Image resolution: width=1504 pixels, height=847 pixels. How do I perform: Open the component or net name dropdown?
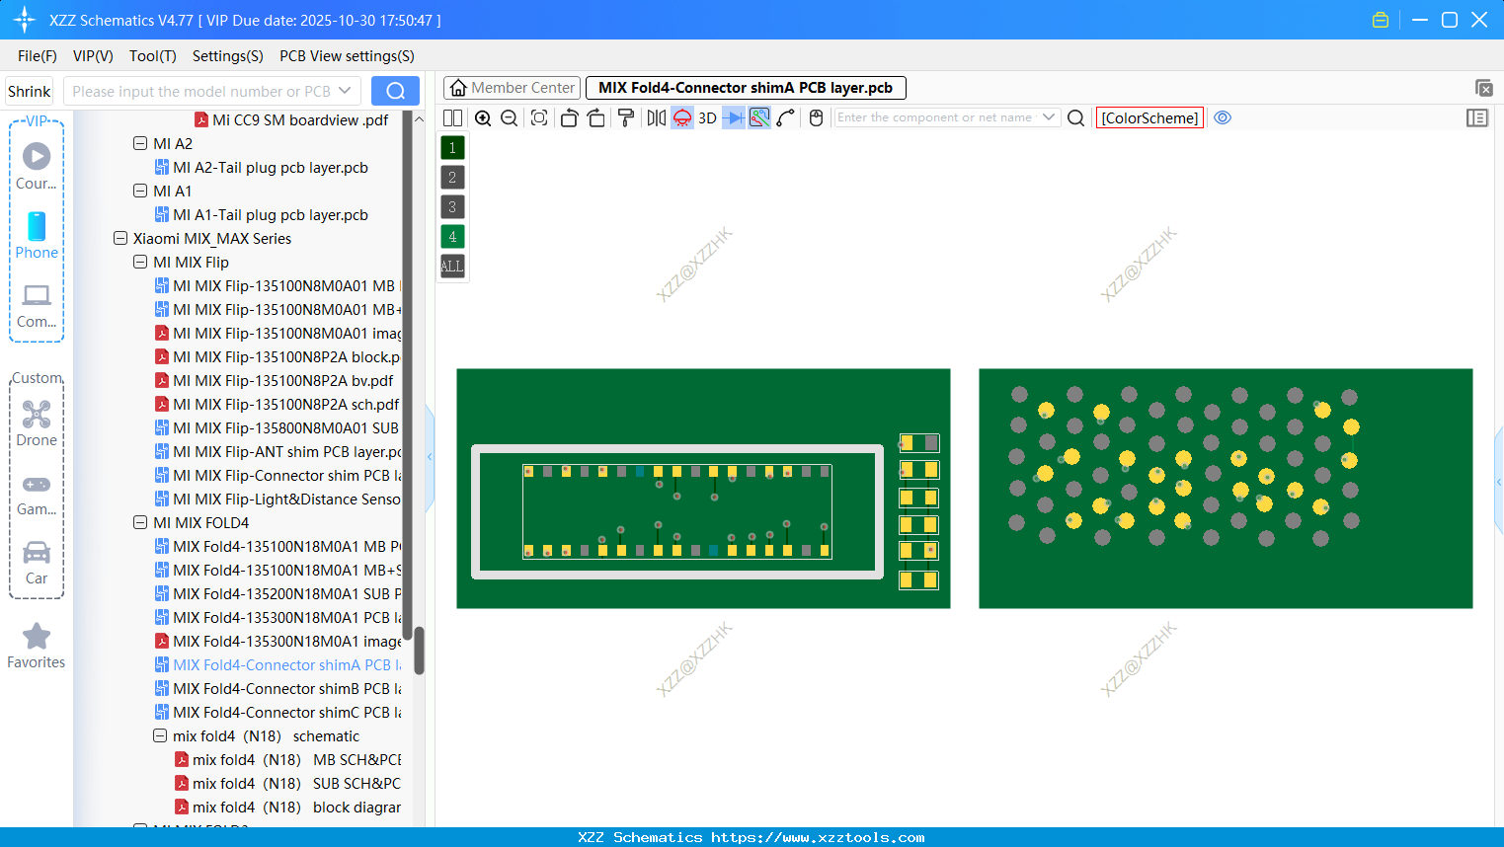click(x=1049, y=117)
